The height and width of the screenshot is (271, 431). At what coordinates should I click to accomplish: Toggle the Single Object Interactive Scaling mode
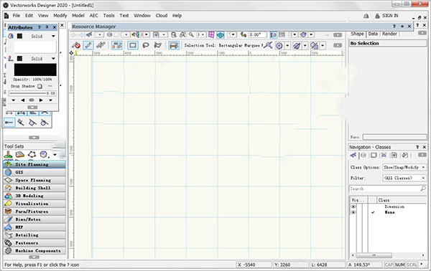click(x=88, y=45)
